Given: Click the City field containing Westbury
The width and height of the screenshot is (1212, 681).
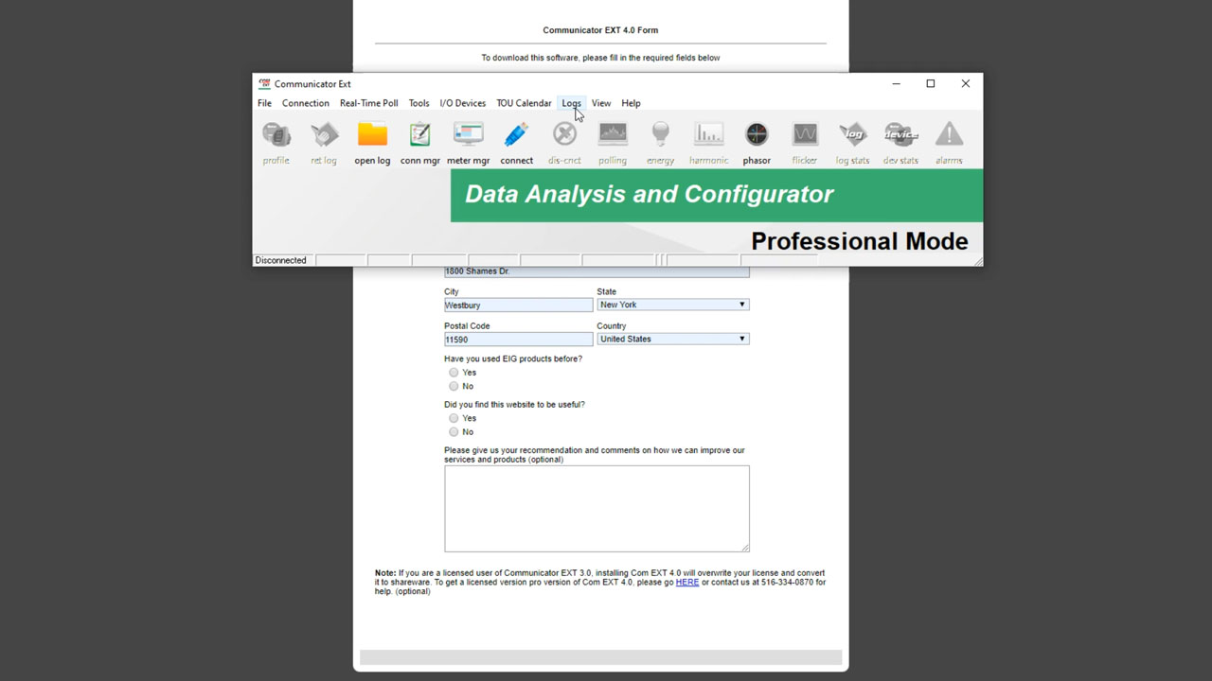Looking at the screenshot, I should (519, 306).
